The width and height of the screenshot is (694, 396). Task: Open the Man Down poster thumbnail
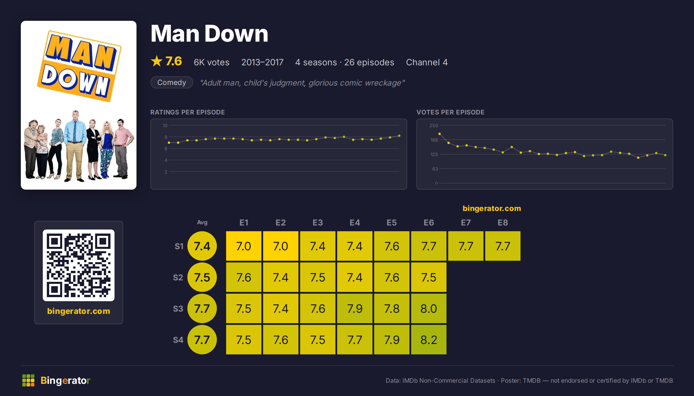(x=79, y=105)
